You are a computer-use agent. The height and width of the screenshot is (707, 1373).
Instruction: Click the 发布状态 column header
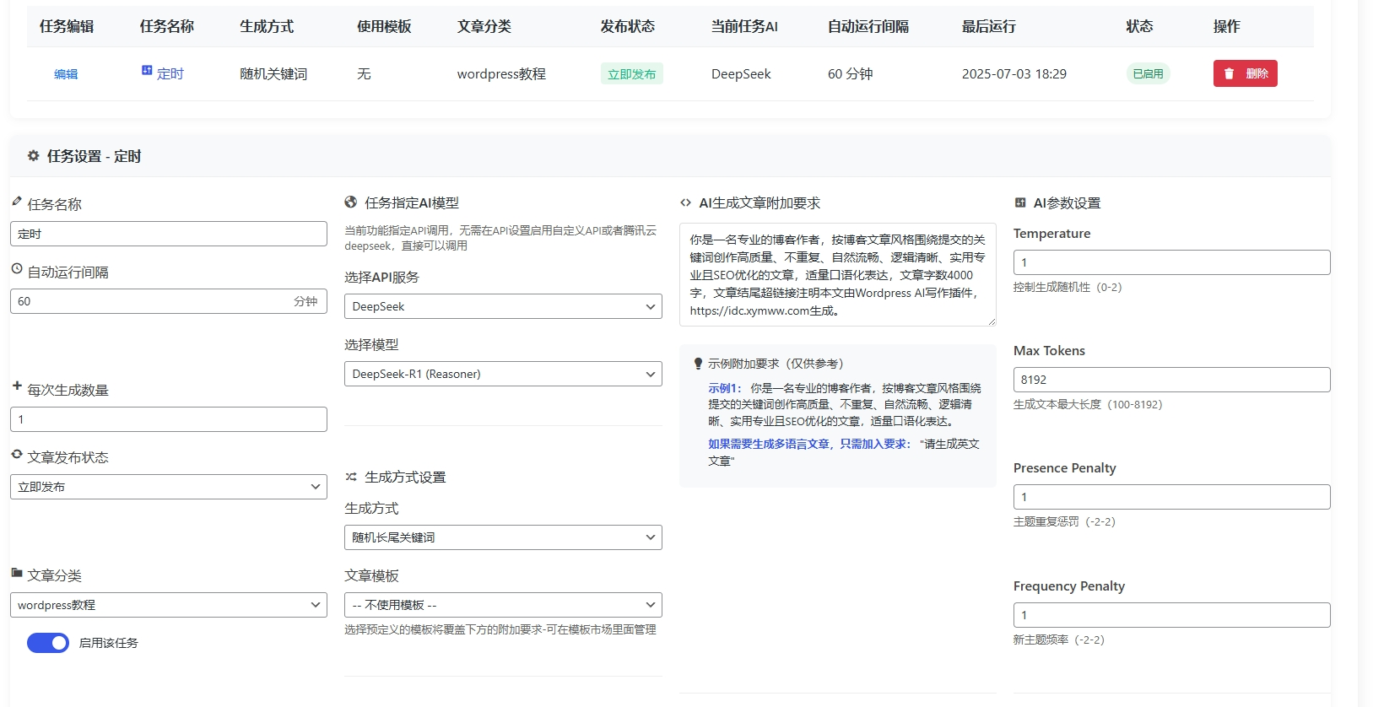click(628, 26)
